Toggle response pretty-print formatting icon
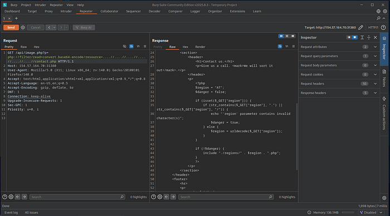This screenshot has width=390, height=216. click(x=280, y=46)
